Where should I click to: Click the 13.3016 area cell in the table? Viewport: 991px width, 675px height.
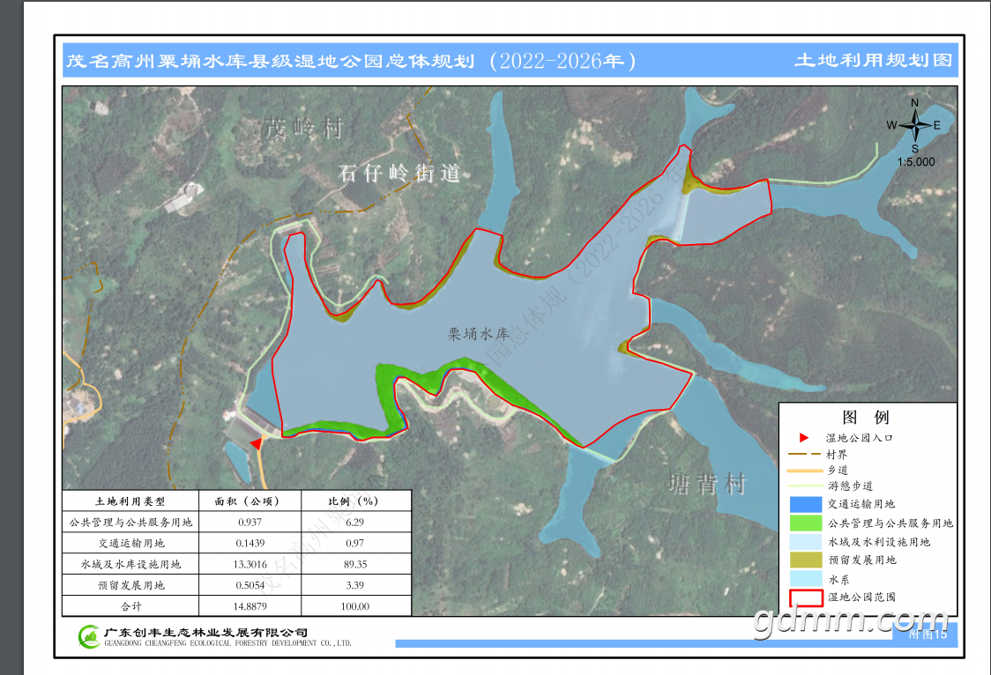[x=250, y=565]
